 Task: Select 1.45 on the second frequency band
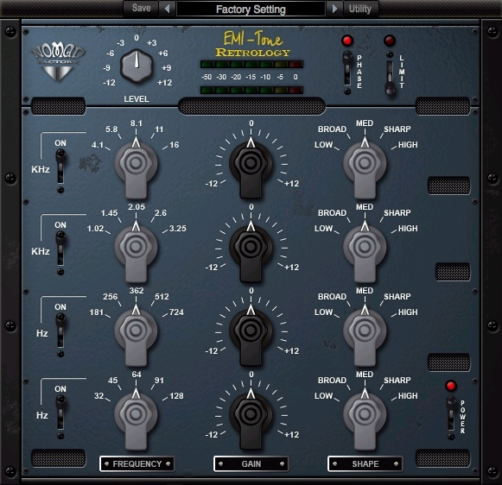[109, 213]
